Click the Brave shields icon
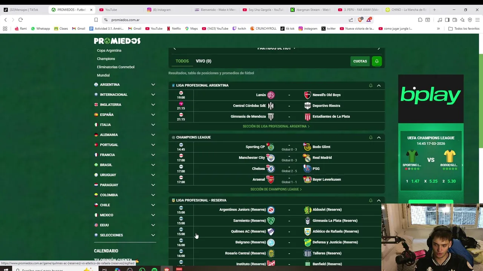The width and height of the screenshot is (483, 271). (360, 20)
